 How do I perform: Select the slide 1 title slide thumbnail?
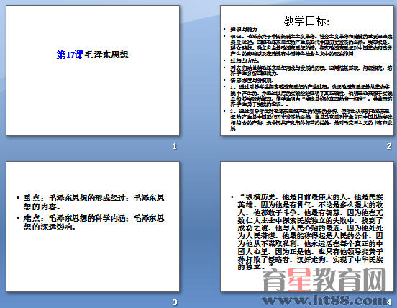tap(93, 71)
